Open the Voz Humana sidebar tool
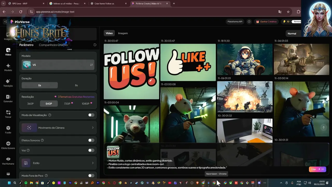332x187 pixels. coord(8,161)
